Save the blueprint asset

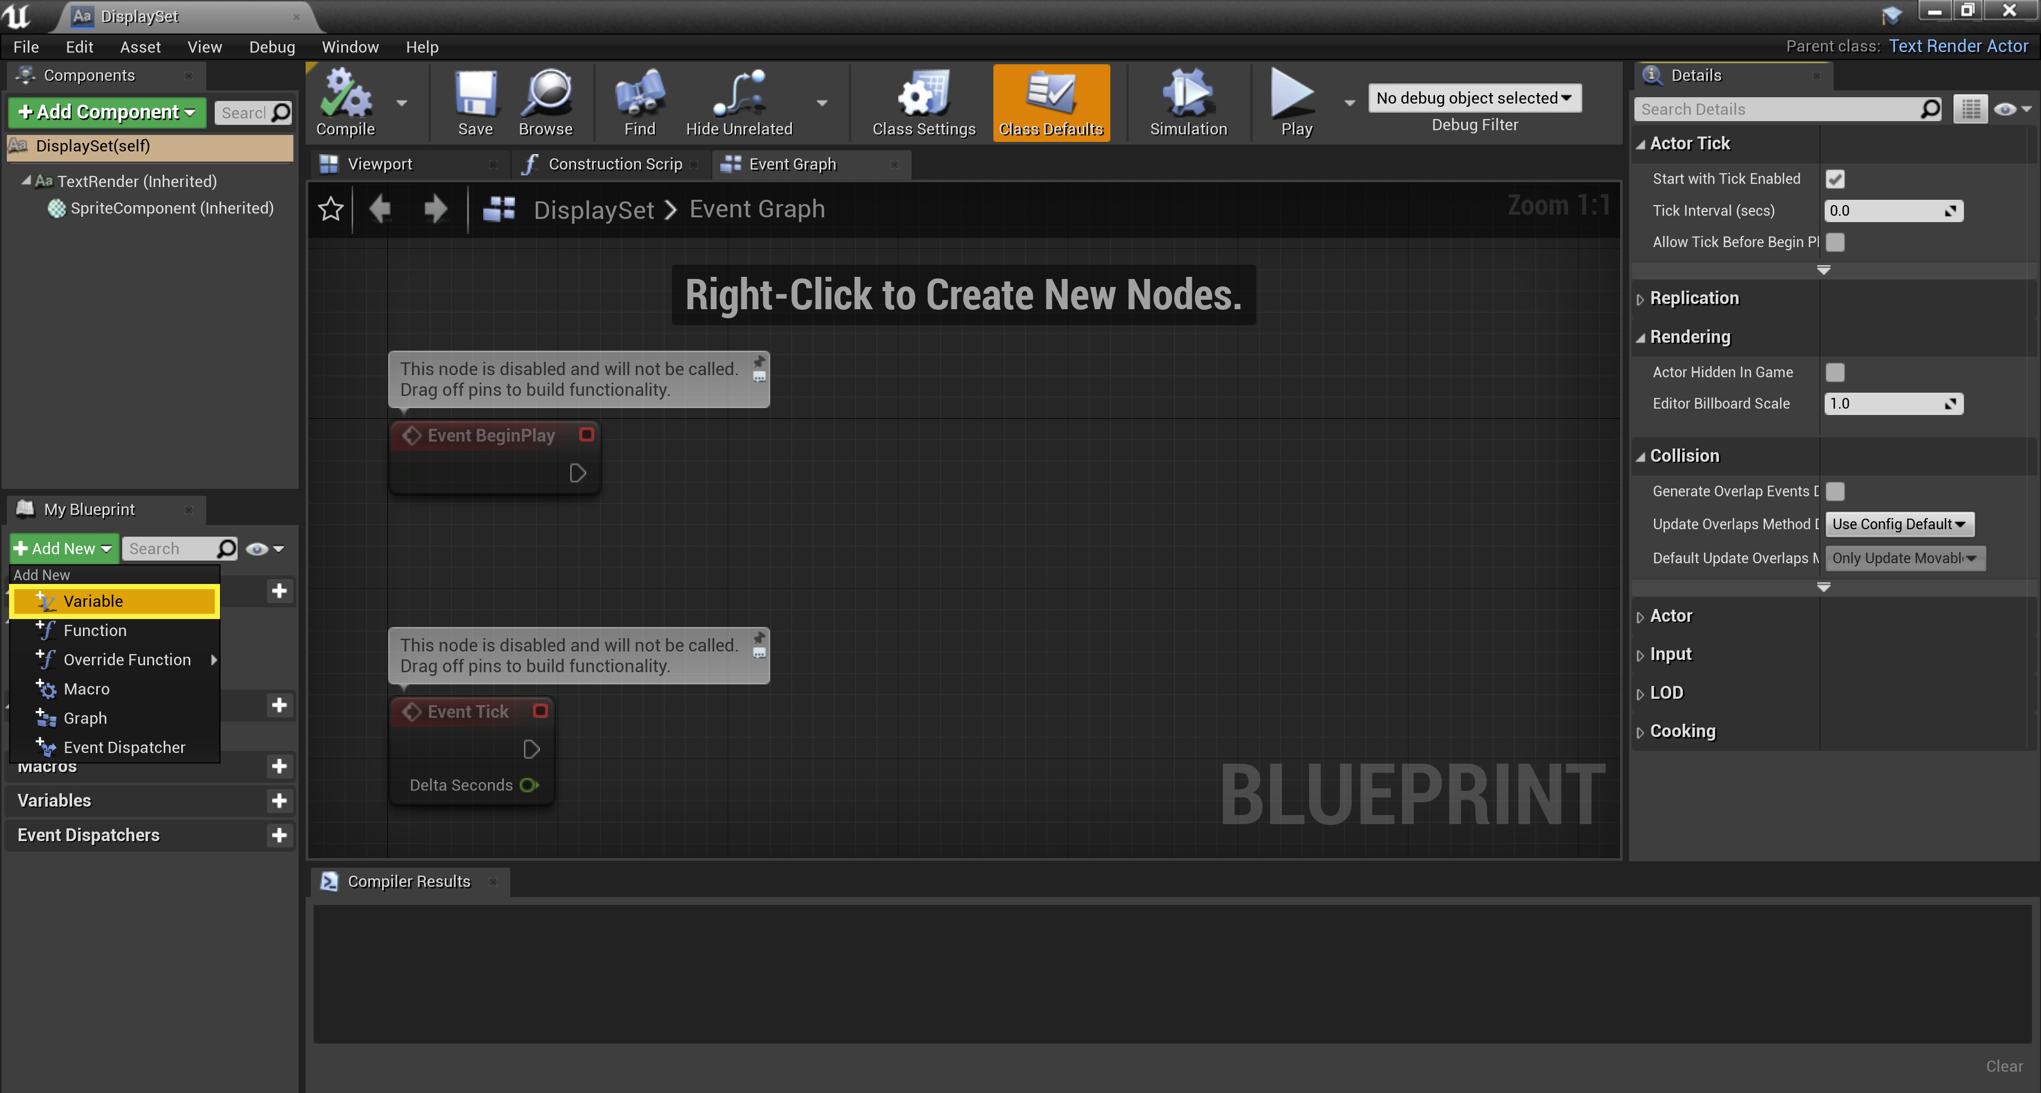(x=475, y=101)
